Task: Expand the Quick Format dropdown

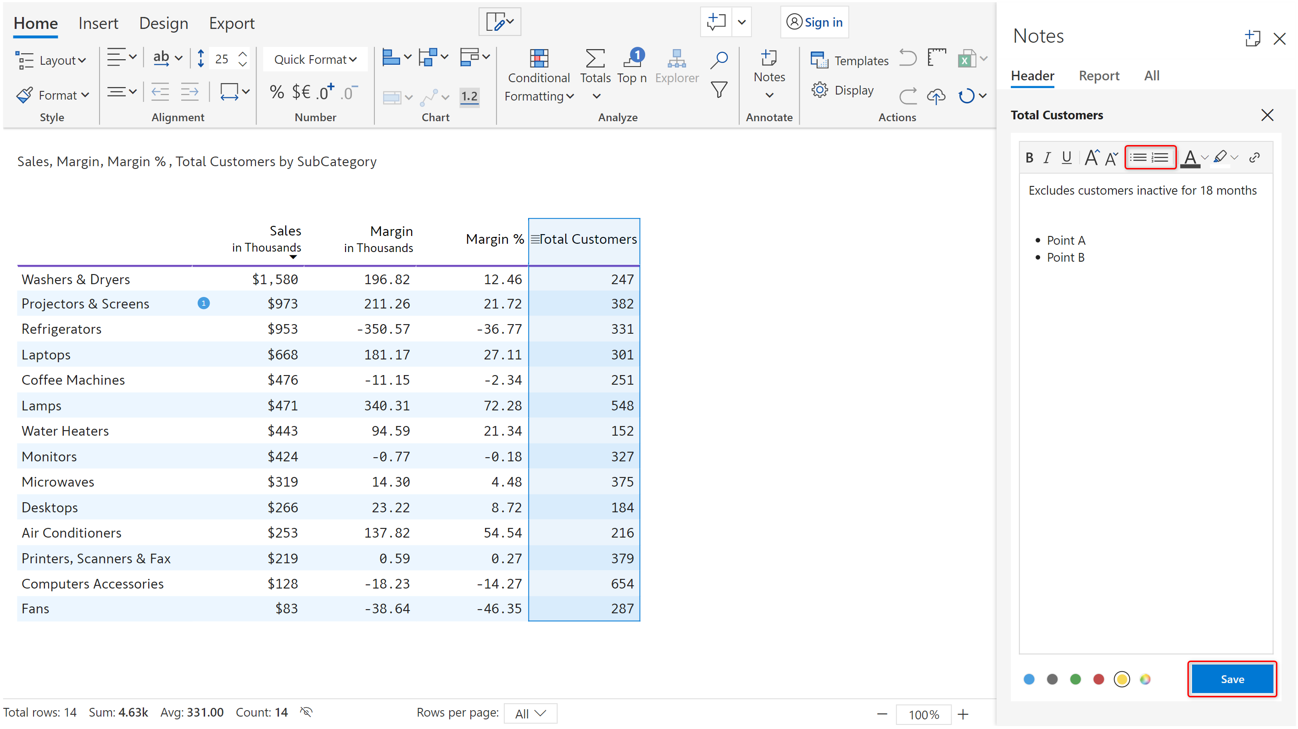Action: pos(315,60)
